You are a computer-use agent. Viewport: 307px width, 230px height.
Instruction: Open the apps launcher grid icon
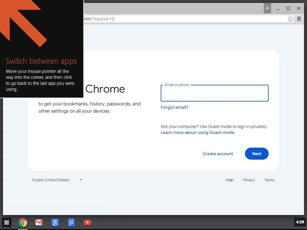[7, 223]
